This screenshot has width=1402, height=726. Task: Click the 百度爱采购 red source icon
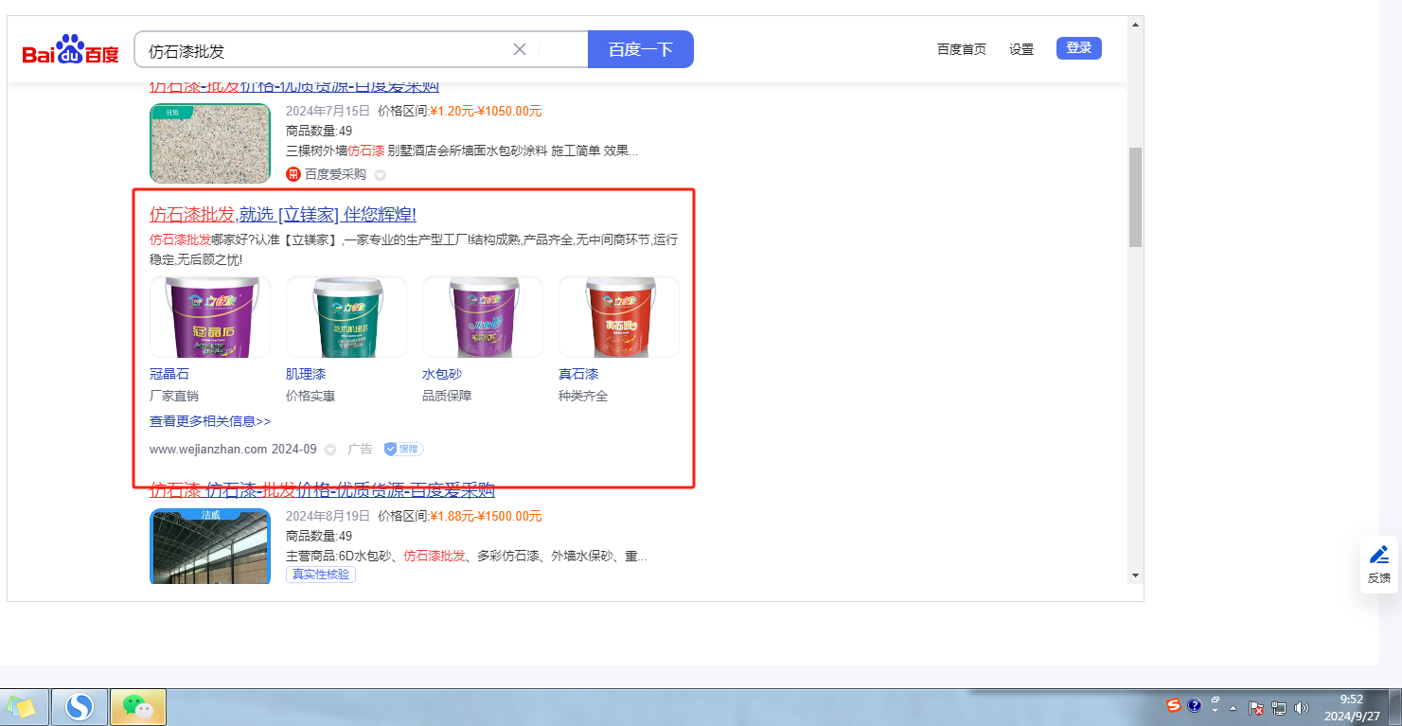[x=293, y=174]
